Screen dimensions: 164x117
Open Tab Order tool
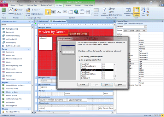(x=143, y=12)
